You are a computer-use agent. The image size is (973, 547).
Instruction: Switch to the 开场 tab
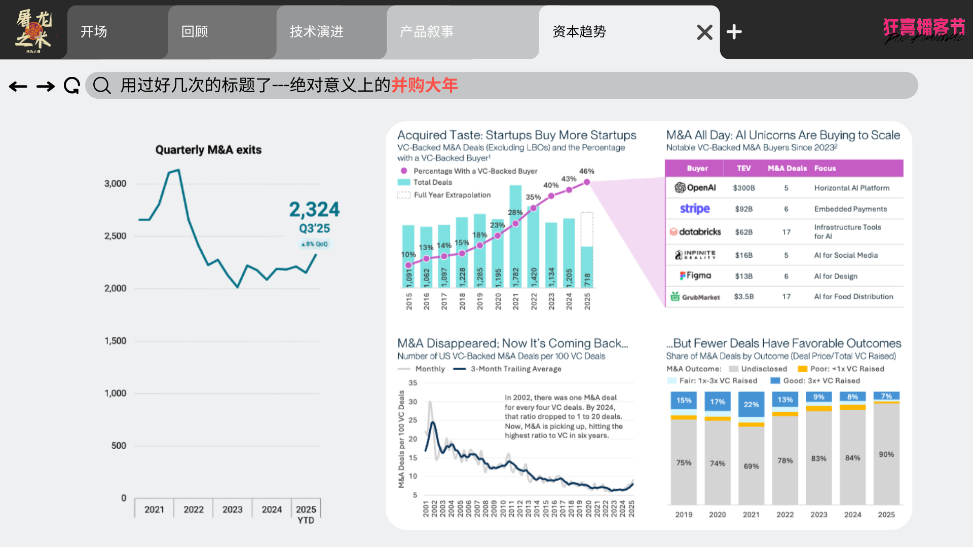[x=94, y=32]
